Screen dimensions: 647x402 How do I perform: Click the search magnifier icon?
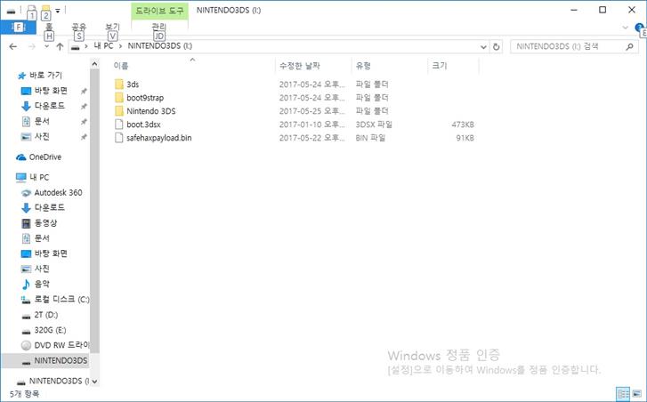(x=629, y=46)
